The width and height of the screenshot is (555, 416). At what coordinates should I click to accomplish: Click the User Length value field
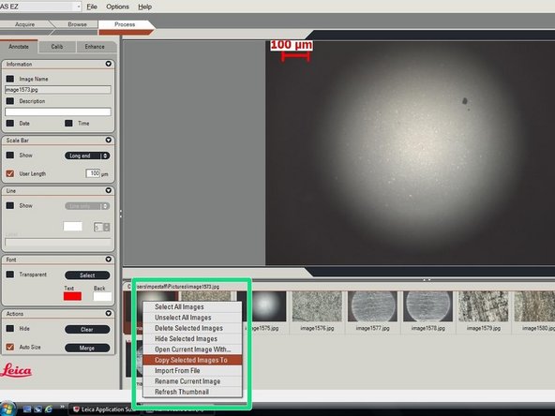pos(93,173)
